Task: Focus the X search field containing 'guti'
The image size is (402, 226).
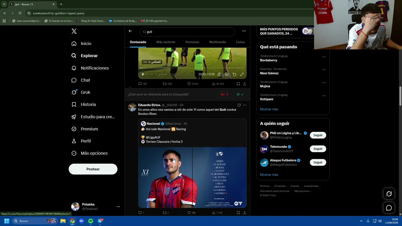Action: tap(187, 32)
